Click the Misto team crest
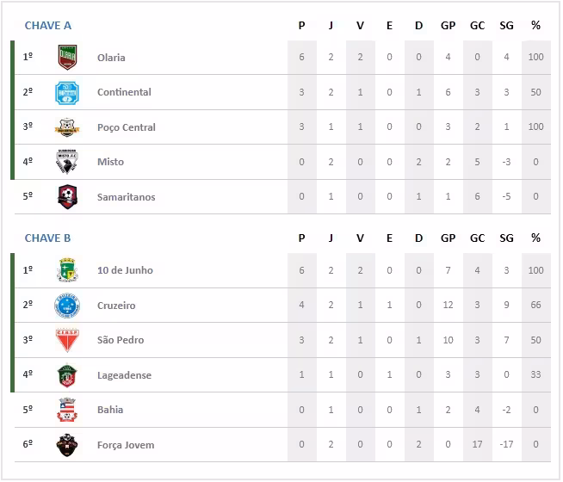This screenshot has height=482, width=563. pyautogui.click(x=67, y=162)
